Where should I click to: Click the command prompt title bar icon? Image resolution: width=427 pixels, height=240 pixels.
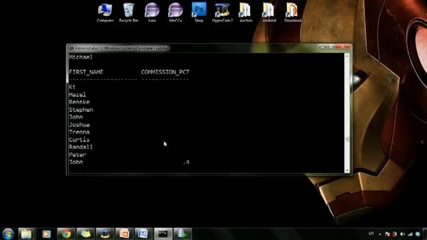click(71, 49)
